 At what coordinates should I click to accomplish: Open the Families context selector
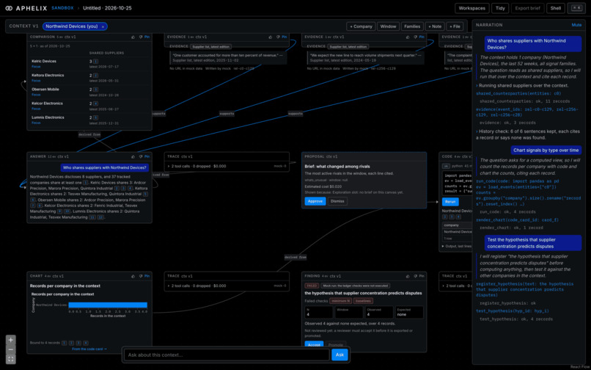[412, 26]
